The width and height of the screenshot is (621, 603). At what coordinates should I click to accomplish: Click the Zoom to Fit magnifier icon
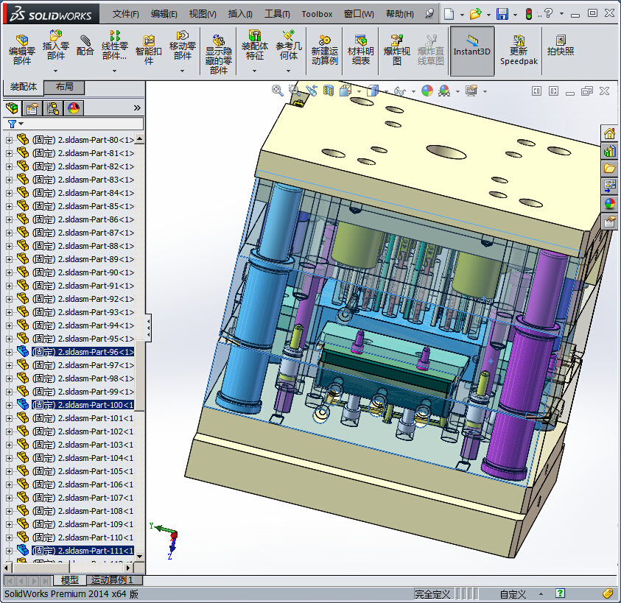278,91
